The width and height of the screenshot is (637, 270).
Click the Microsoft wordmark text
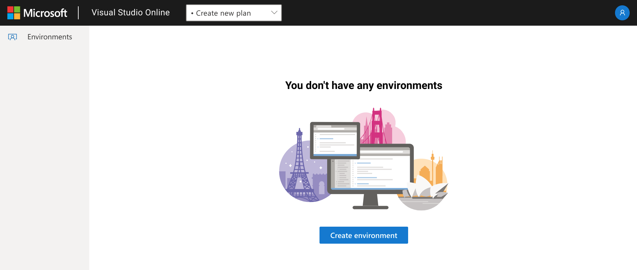tap(45, 13)
